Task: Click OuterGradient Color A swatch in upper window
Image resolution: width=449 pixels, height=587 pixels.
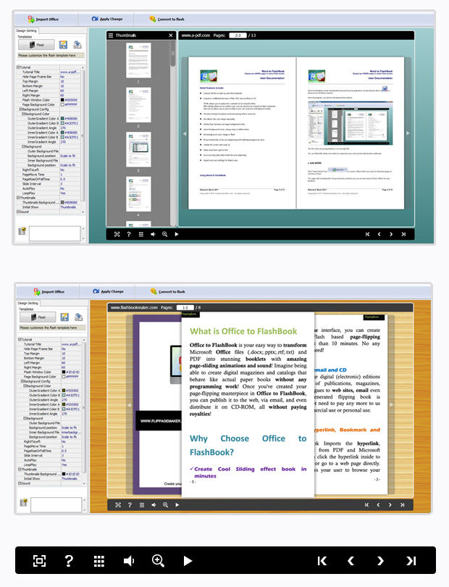Action: (62, 119)
